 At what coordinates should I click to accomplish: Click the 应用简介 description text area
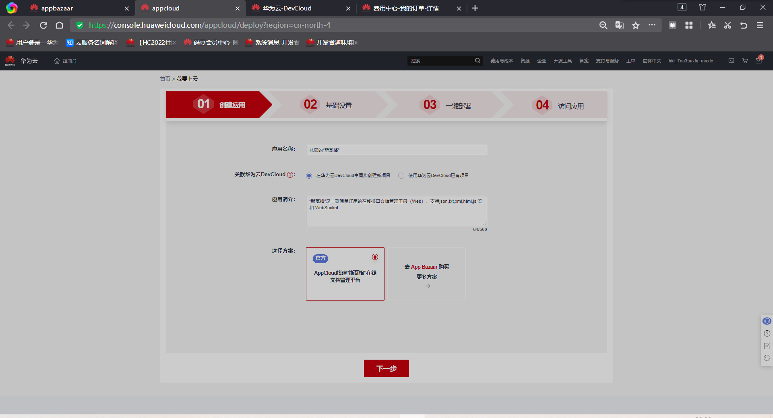[x=397, y=211]
